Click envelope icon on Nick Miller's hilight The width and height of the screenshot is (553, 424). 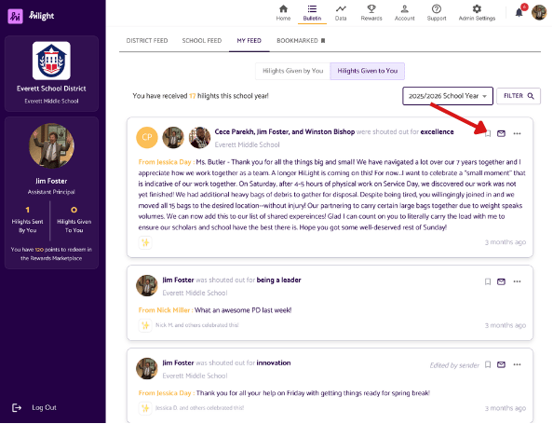click(x=501, y=281)
